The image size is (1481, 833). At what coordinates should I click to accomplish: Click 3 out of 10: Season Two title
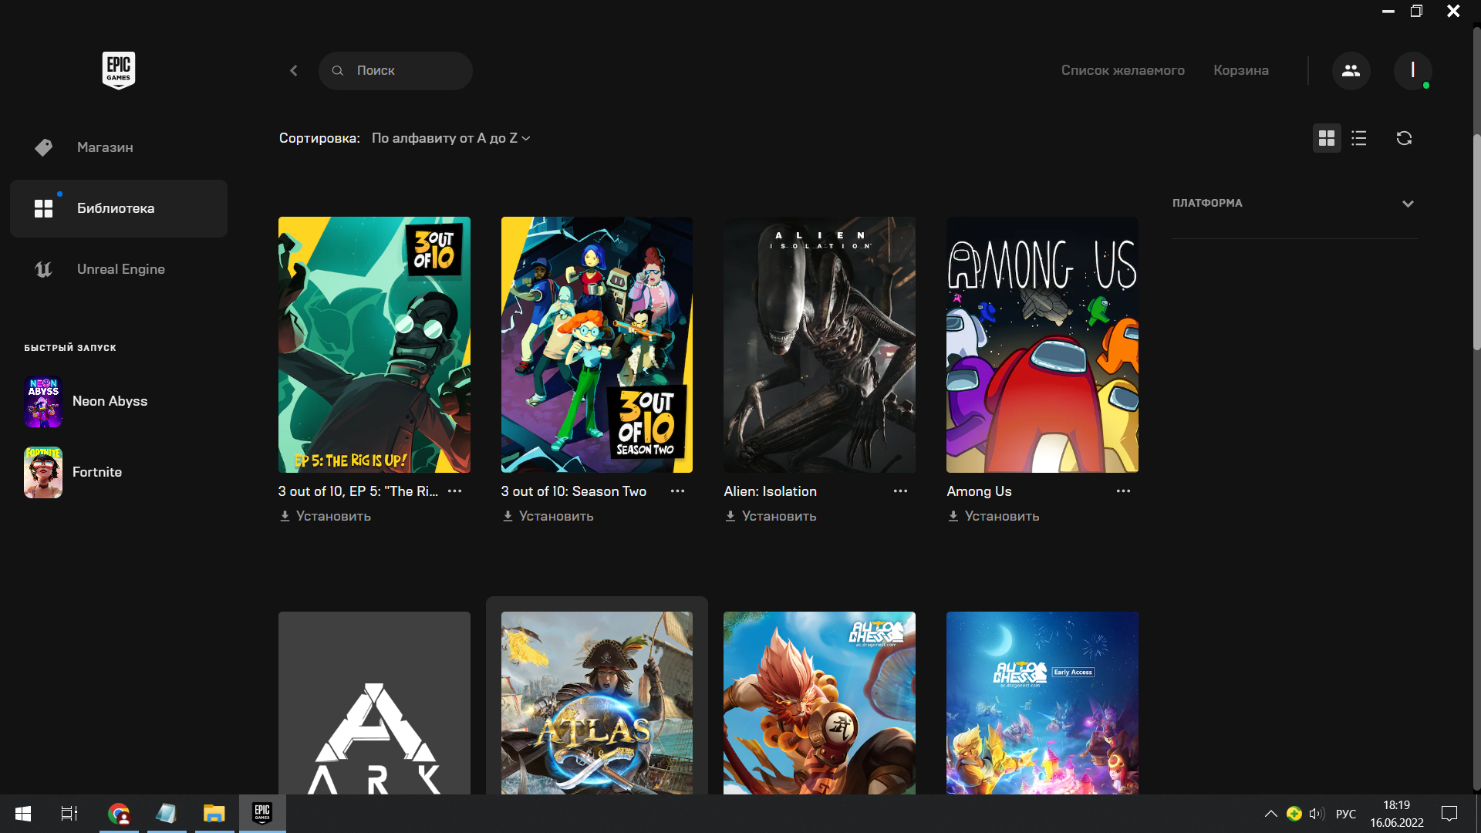tap(574, 491)
